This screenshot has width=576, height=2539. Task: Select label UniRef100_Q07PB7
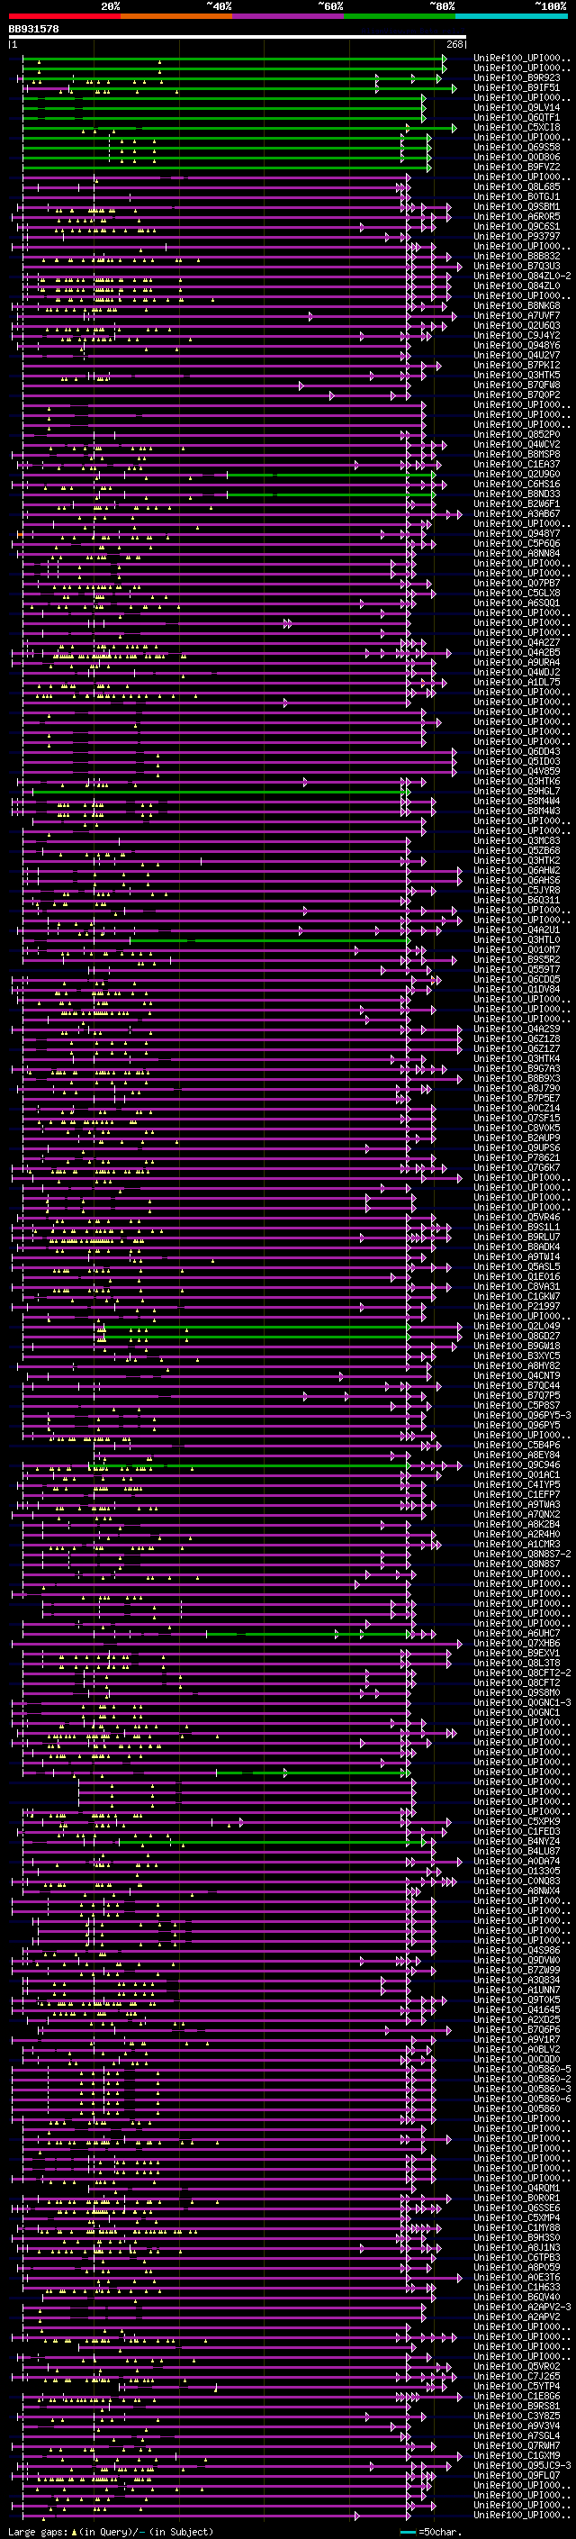517,583
